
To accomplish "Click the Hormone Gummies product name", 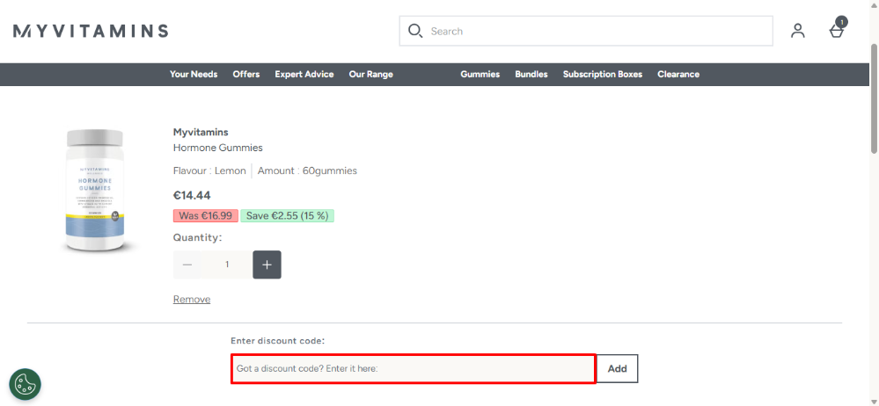I will pyautogui.click(x=217, y=148).
